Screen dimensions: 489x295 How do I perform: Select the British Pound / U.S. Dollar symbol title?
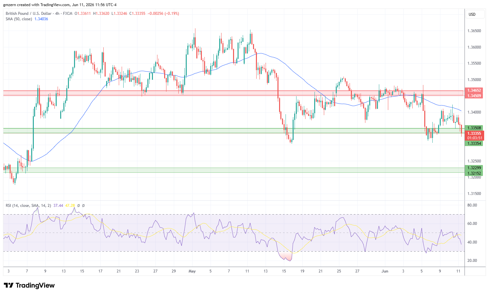[x=29, y=14]
